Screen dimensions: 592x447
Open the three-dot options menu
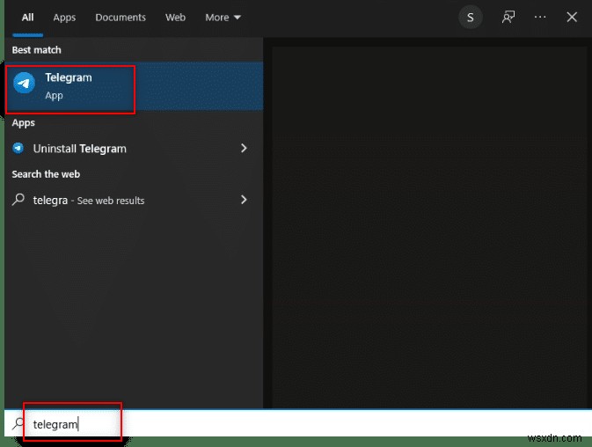(x=540, y=17)
